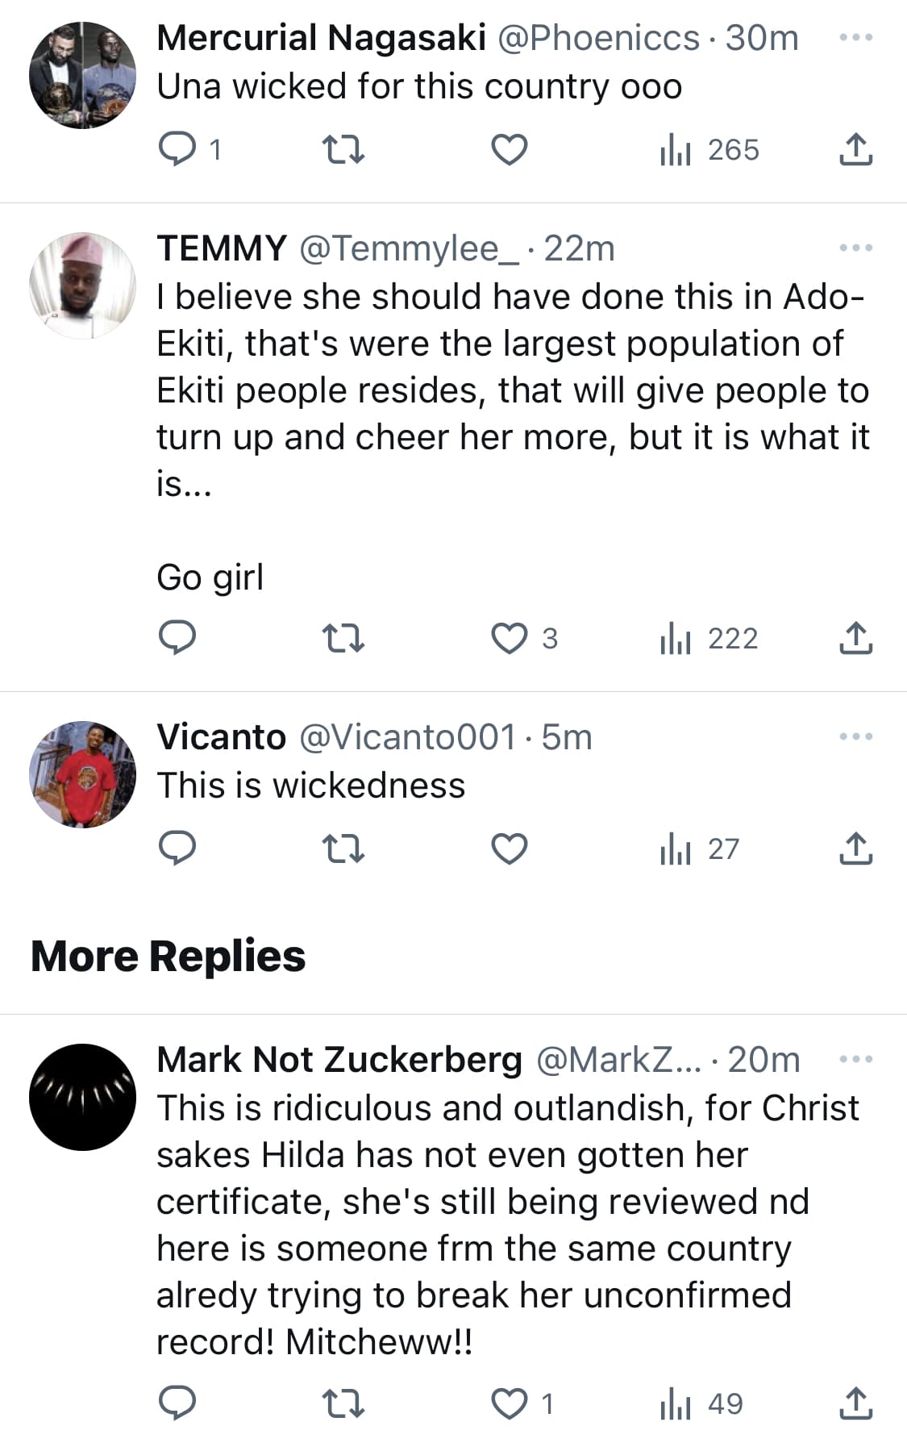Reply to Mercurial Nagasaki's tweet
The width and height of the screenshot is (907, 1451).
click(177, 150)
